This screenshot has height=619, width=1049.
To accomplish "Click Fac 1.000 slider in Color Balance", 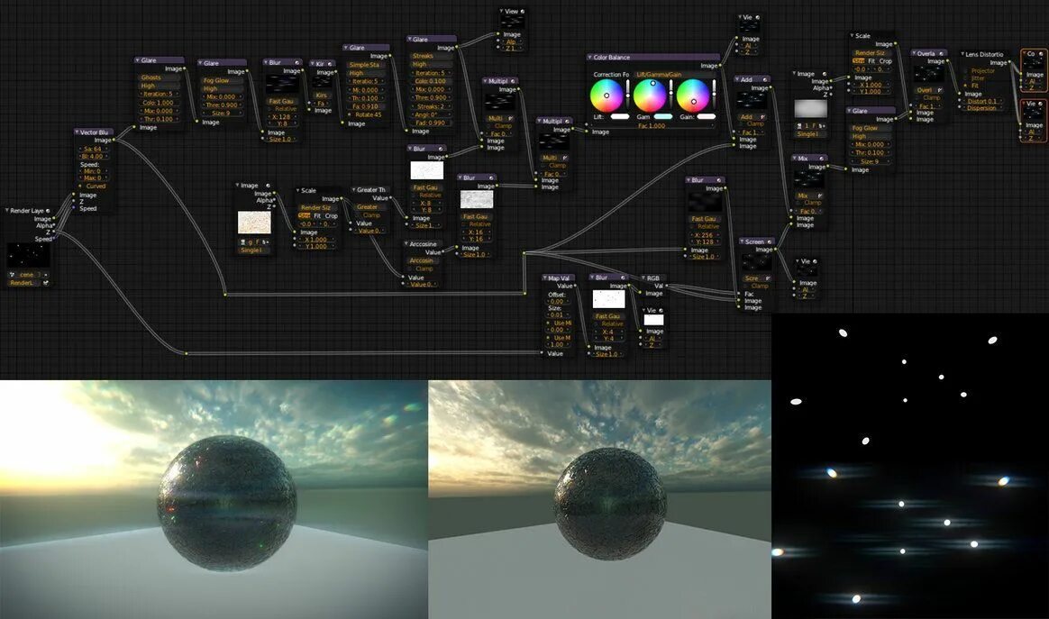I will 651,126.
